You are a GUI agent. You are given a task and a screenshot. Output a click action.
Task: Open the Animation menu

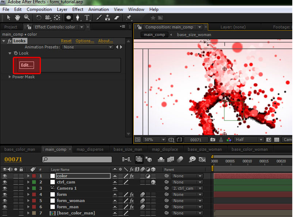tap(99, 9)
